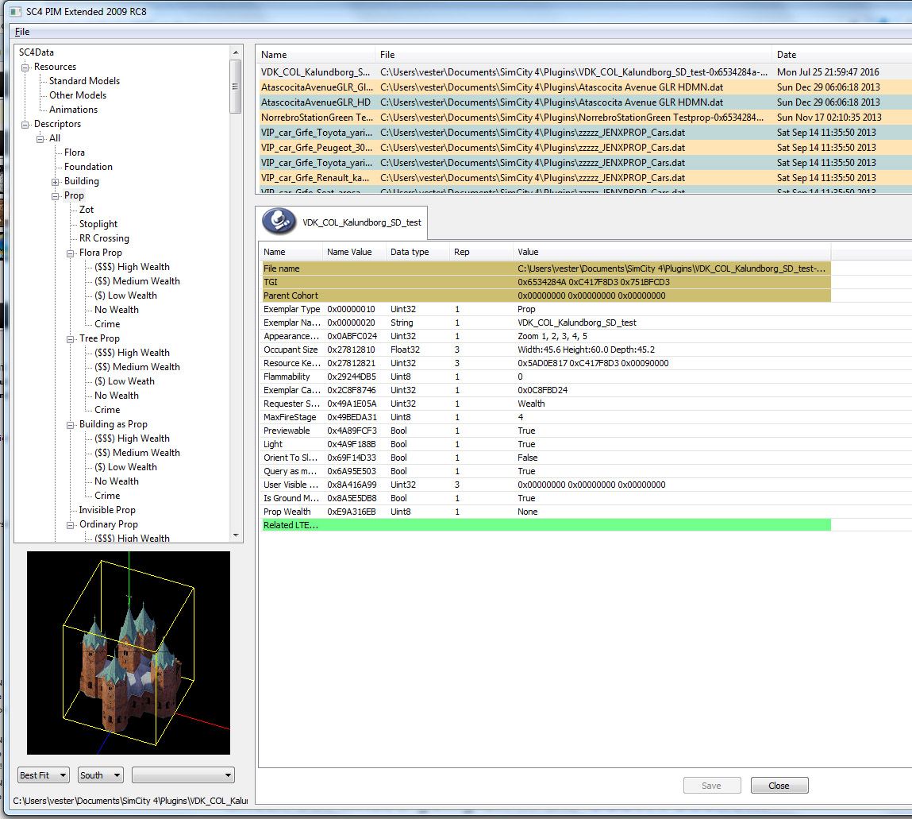
Task: Collapse the Descriptors tree node
Action: pos(25,125)
